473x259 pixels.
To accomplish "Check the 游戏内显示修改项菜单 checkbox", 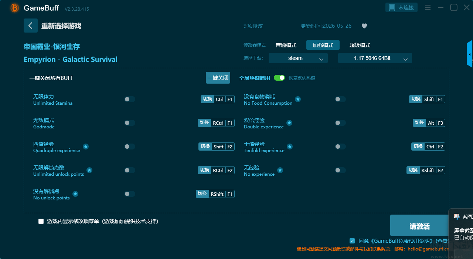I will 41,221.
